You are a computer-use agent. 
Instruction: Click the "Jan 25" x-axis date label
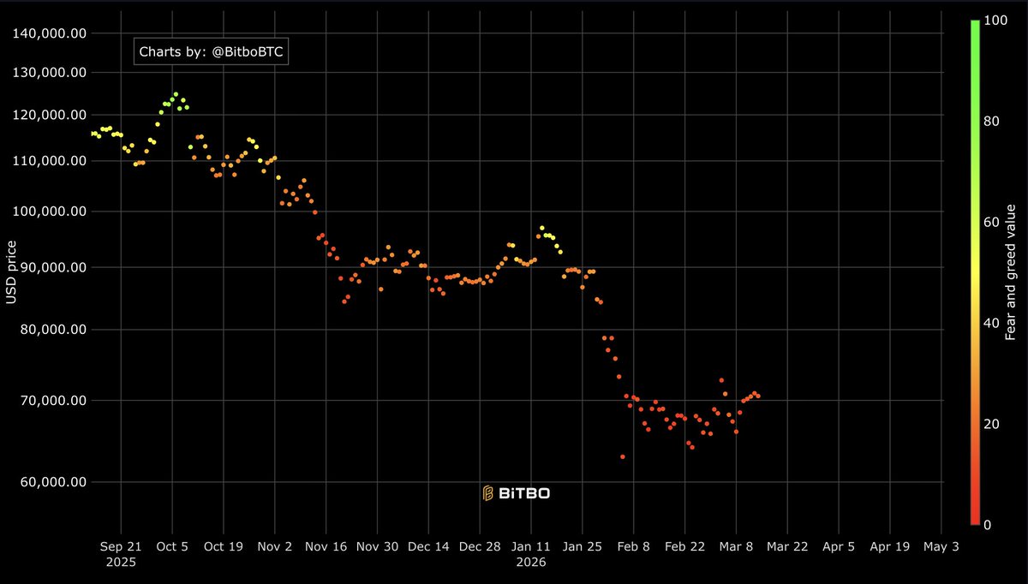[583, 547]
